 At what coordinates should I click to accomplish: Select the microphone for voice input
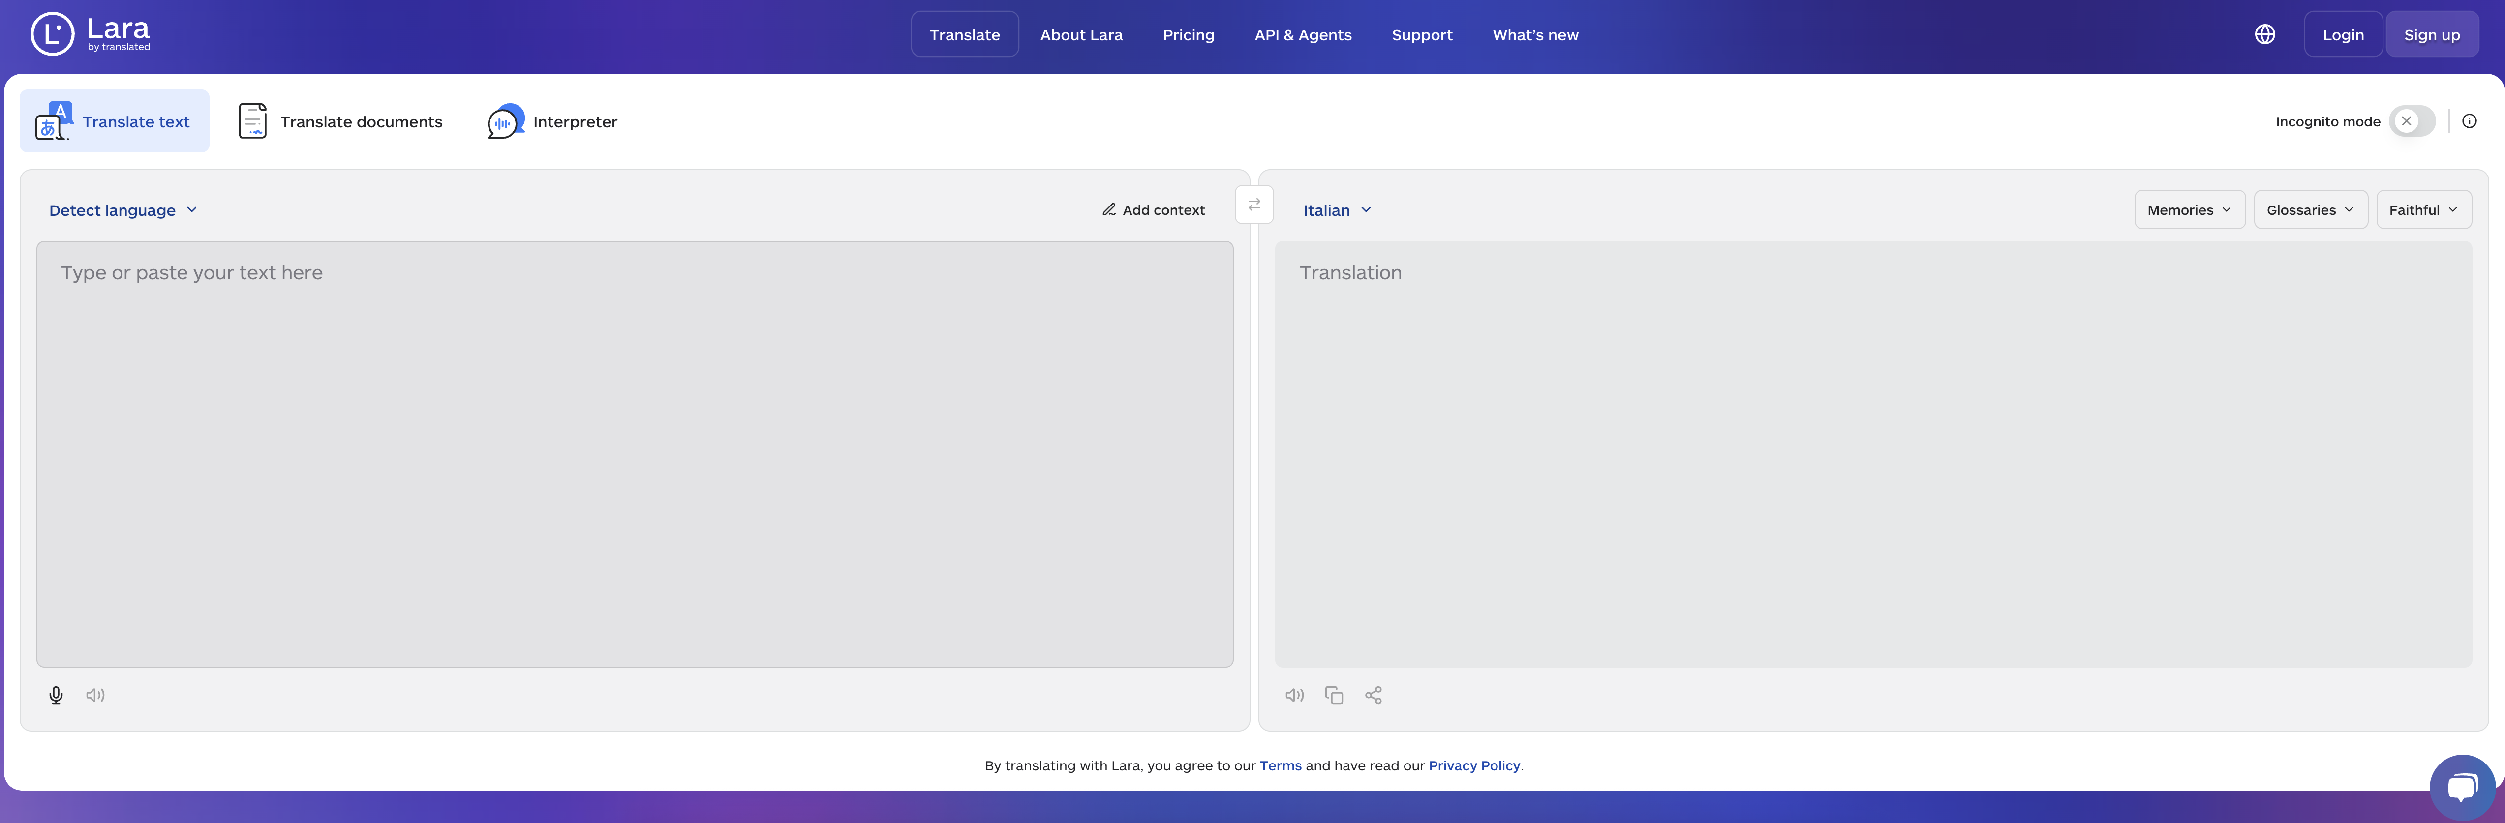click(x=56, y=695)
